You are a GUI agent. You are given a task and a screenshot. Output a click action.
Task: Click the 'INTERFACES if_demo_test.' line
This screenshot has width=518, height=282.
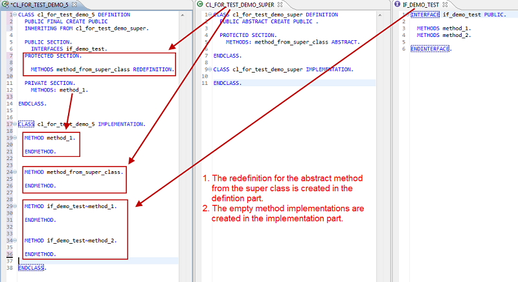(69, 49)
